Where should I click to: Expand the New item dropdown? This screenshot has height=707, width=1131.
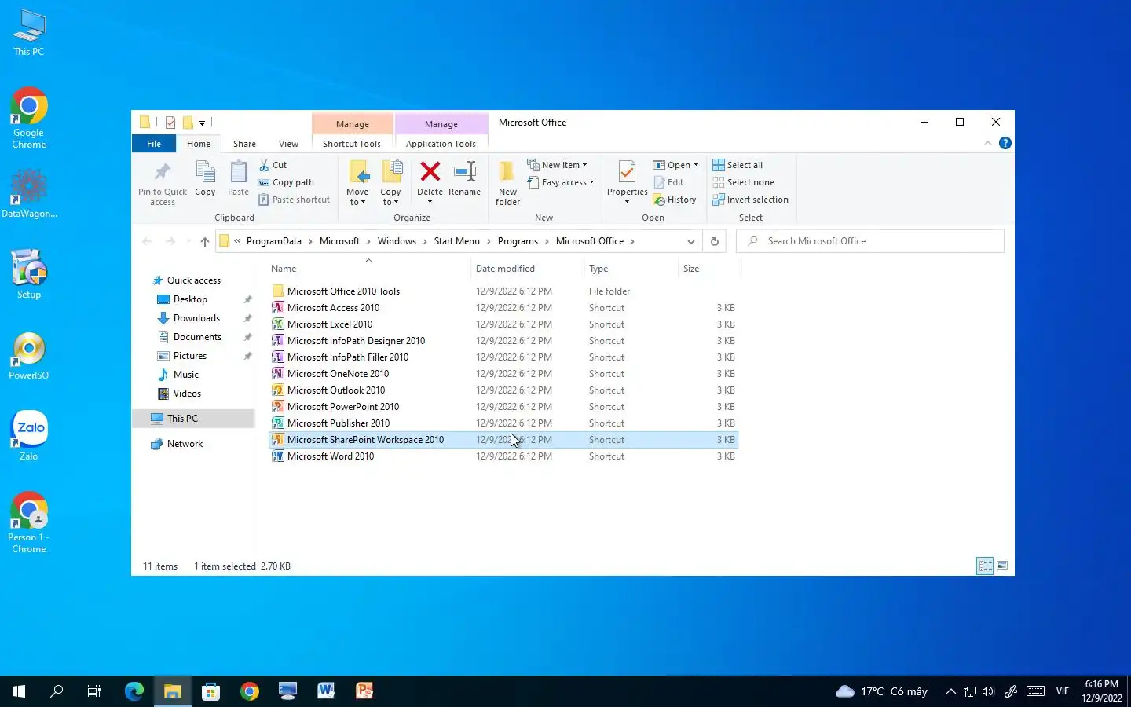point(558,165)
